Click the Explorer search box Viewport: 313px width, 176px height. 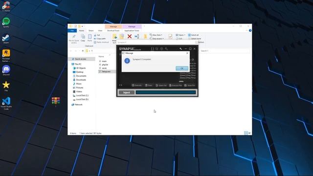pos(225,51)
